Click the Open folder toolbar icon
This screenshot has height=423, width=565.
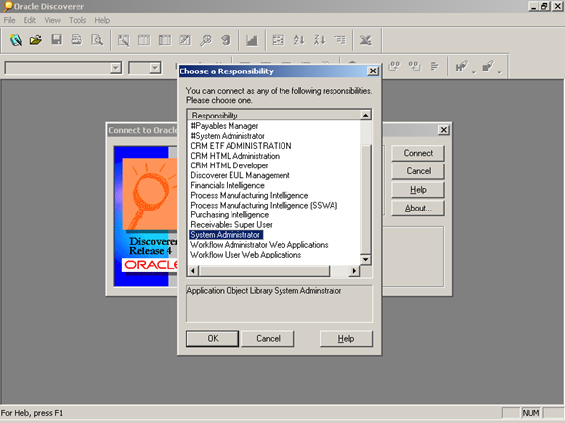[x=35, y=40]
